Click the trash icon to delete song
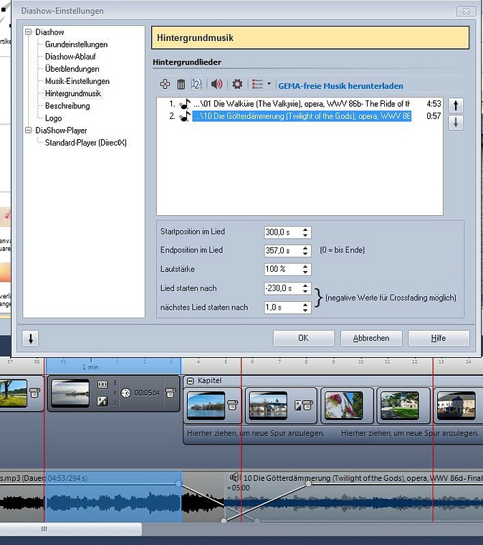This screenshot has height=545, width=483. 181,85
